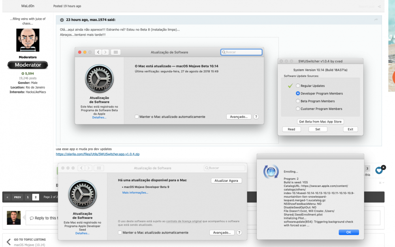Screen dimensions: 395x247
Task: Open grid view in upper Atualização de Software toolbar
Action: tap(116, 52)
